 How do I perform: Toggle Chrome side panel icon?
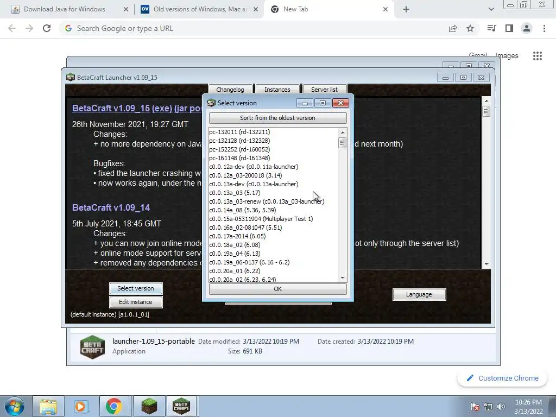pos(509,28)
